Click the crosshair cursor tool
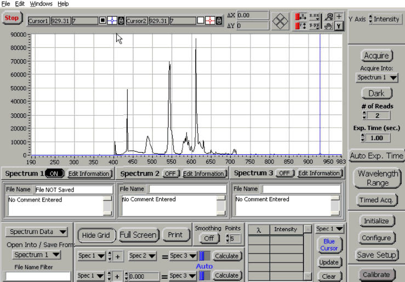This screenshot has width=405, height=282. [339, 16]
